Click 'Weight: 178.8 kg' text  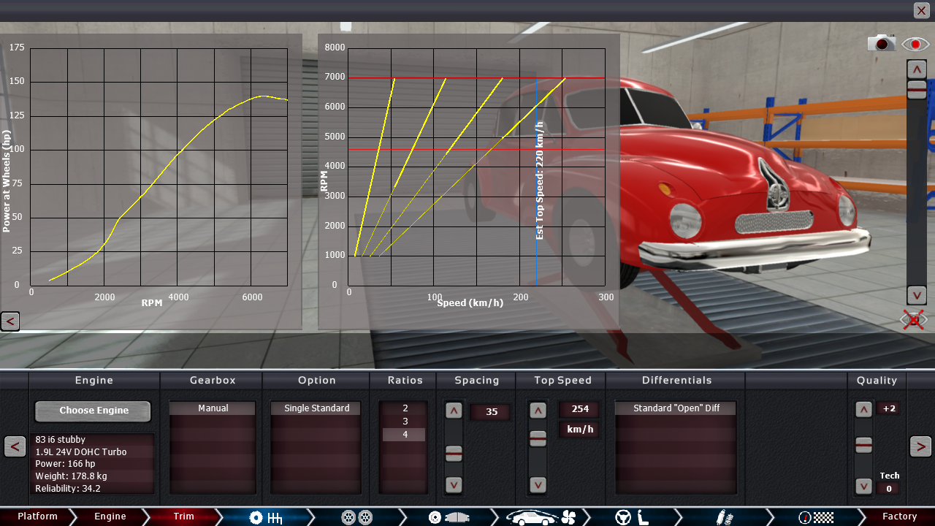pos(71,476)
